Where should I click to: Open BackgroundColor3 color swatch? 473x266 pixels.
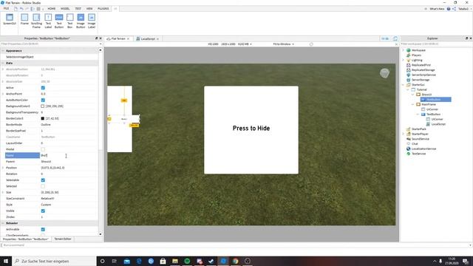[x=43, y=106]
